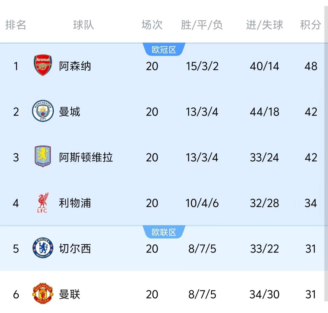Click the Manchester United club crest
Screen dimensions: 328x313
(x=43, y=294)
